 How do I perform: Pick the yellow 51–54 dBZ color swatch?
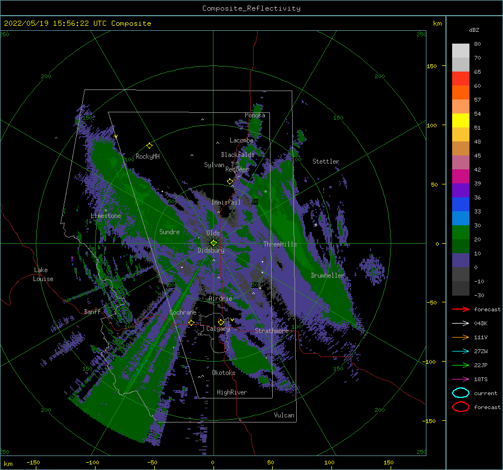coord(461,121)
